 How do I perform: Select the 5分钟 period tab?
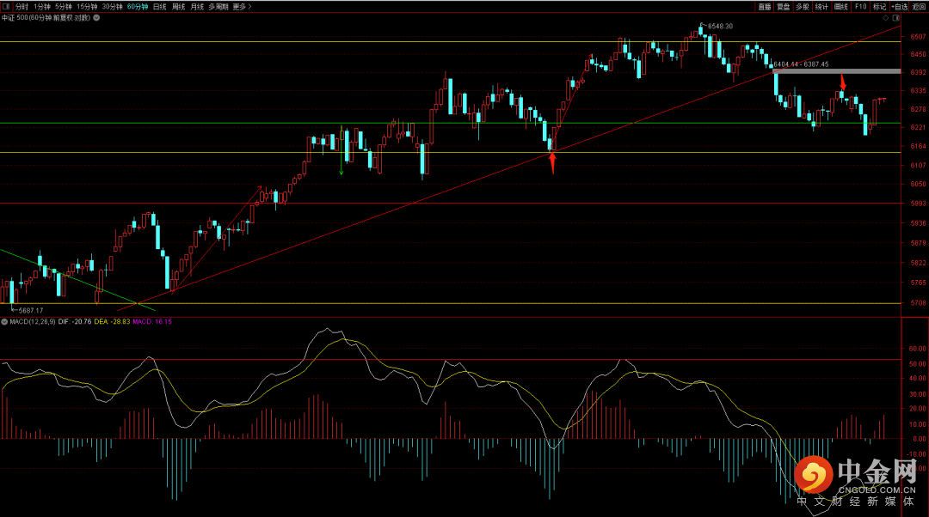coord(64,7)
